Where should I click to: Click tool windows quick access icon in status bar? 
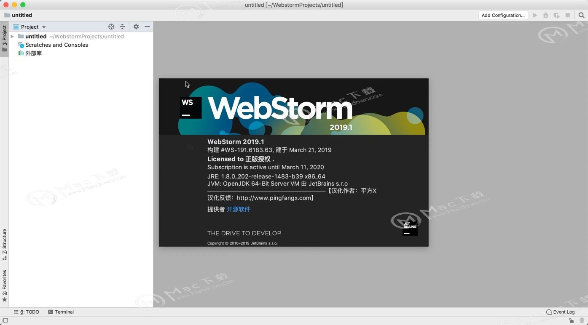click(x=5, y=321)
